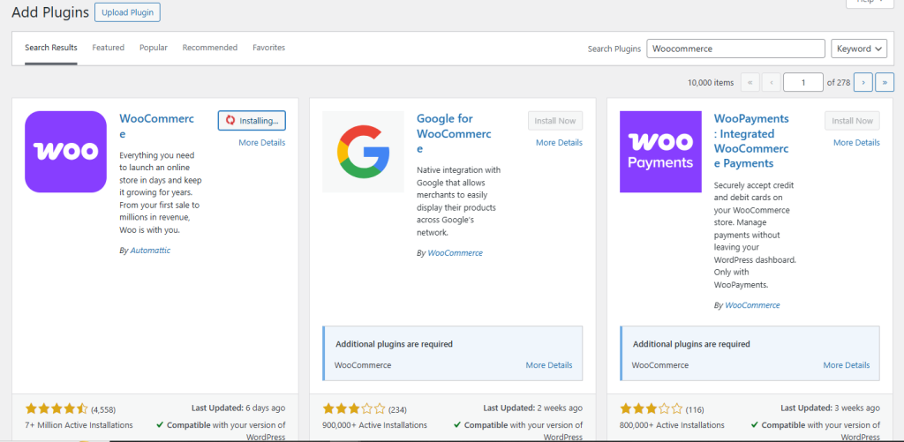Click the WooCommerce purple logo thumbnail

(x=65, y=152)
